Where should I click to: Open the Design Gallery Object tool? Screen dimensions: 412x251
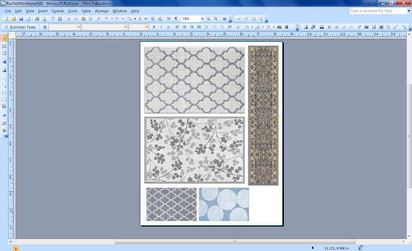[x=4, y=123]
